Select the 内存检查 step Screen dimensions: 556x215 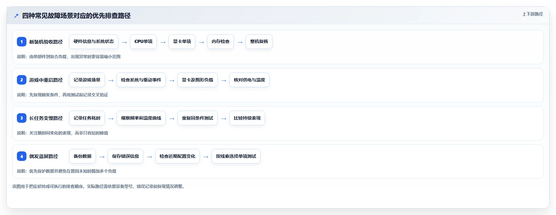[x=220, y=42]
